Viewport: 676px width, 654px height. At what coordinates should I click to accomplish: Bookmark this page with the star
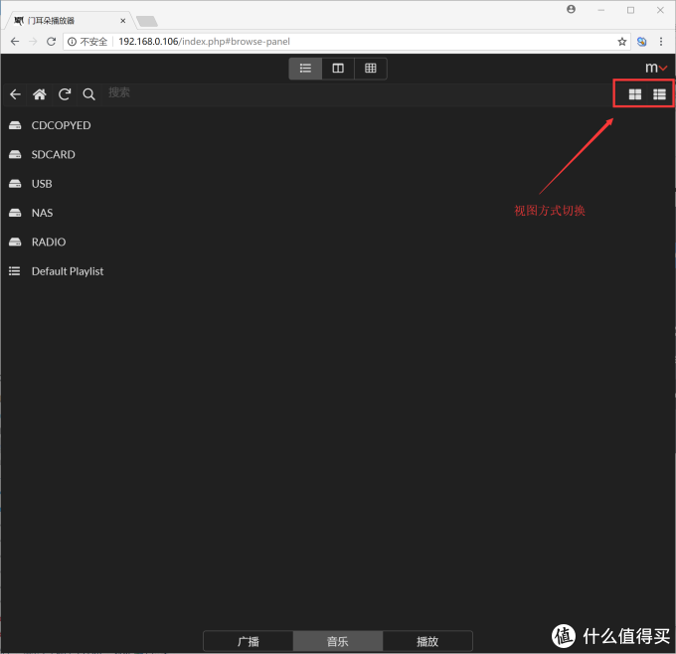point(621,42)
